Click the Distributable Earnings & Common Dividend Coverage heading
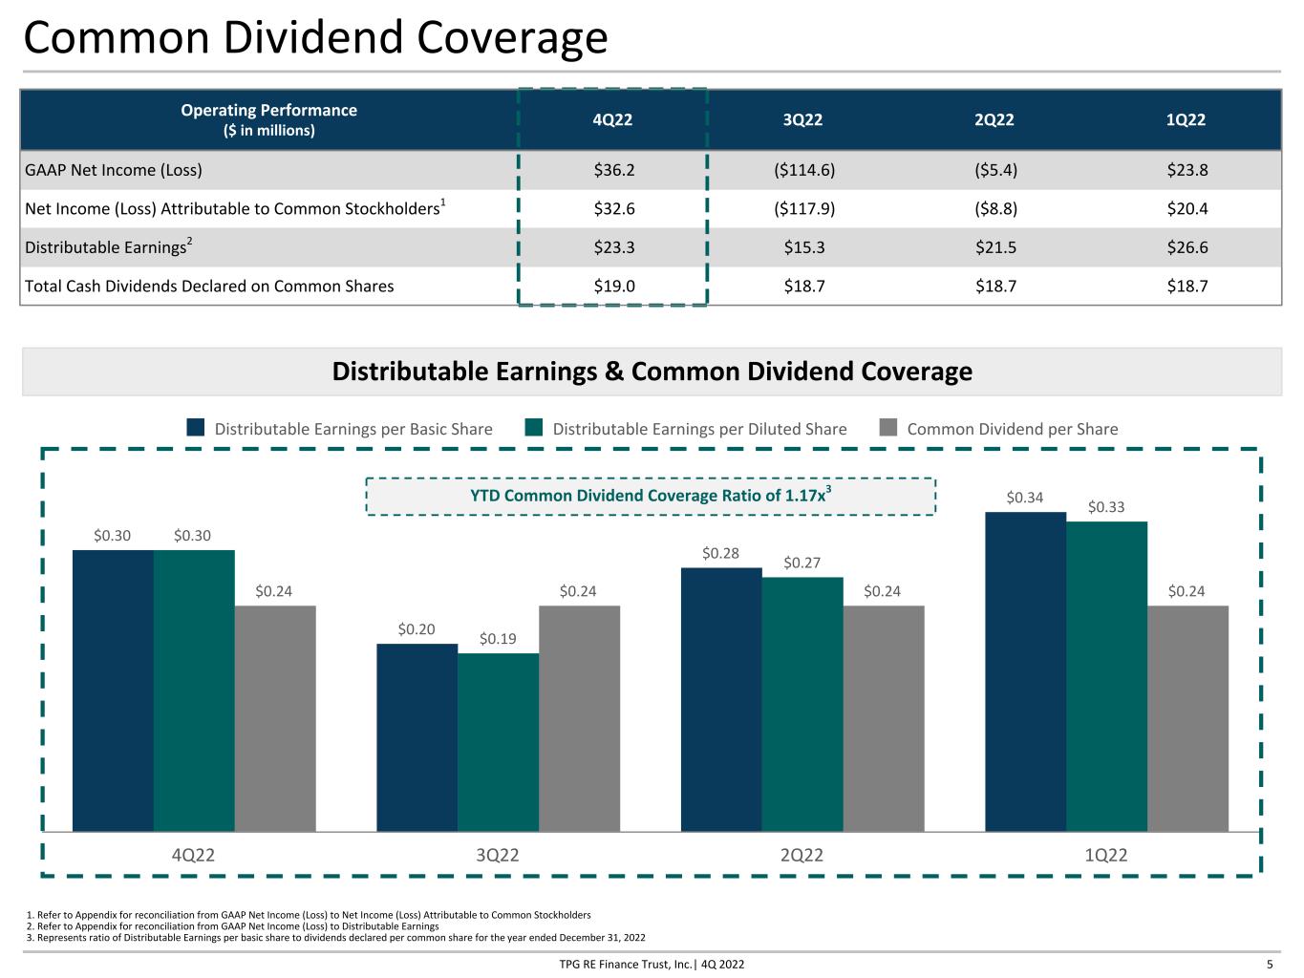 (x=652, y=372)
